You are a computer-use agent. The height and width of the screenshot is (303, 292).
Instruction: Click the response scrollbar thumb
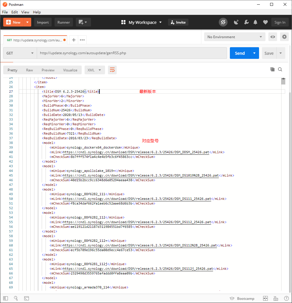(283, 81)
